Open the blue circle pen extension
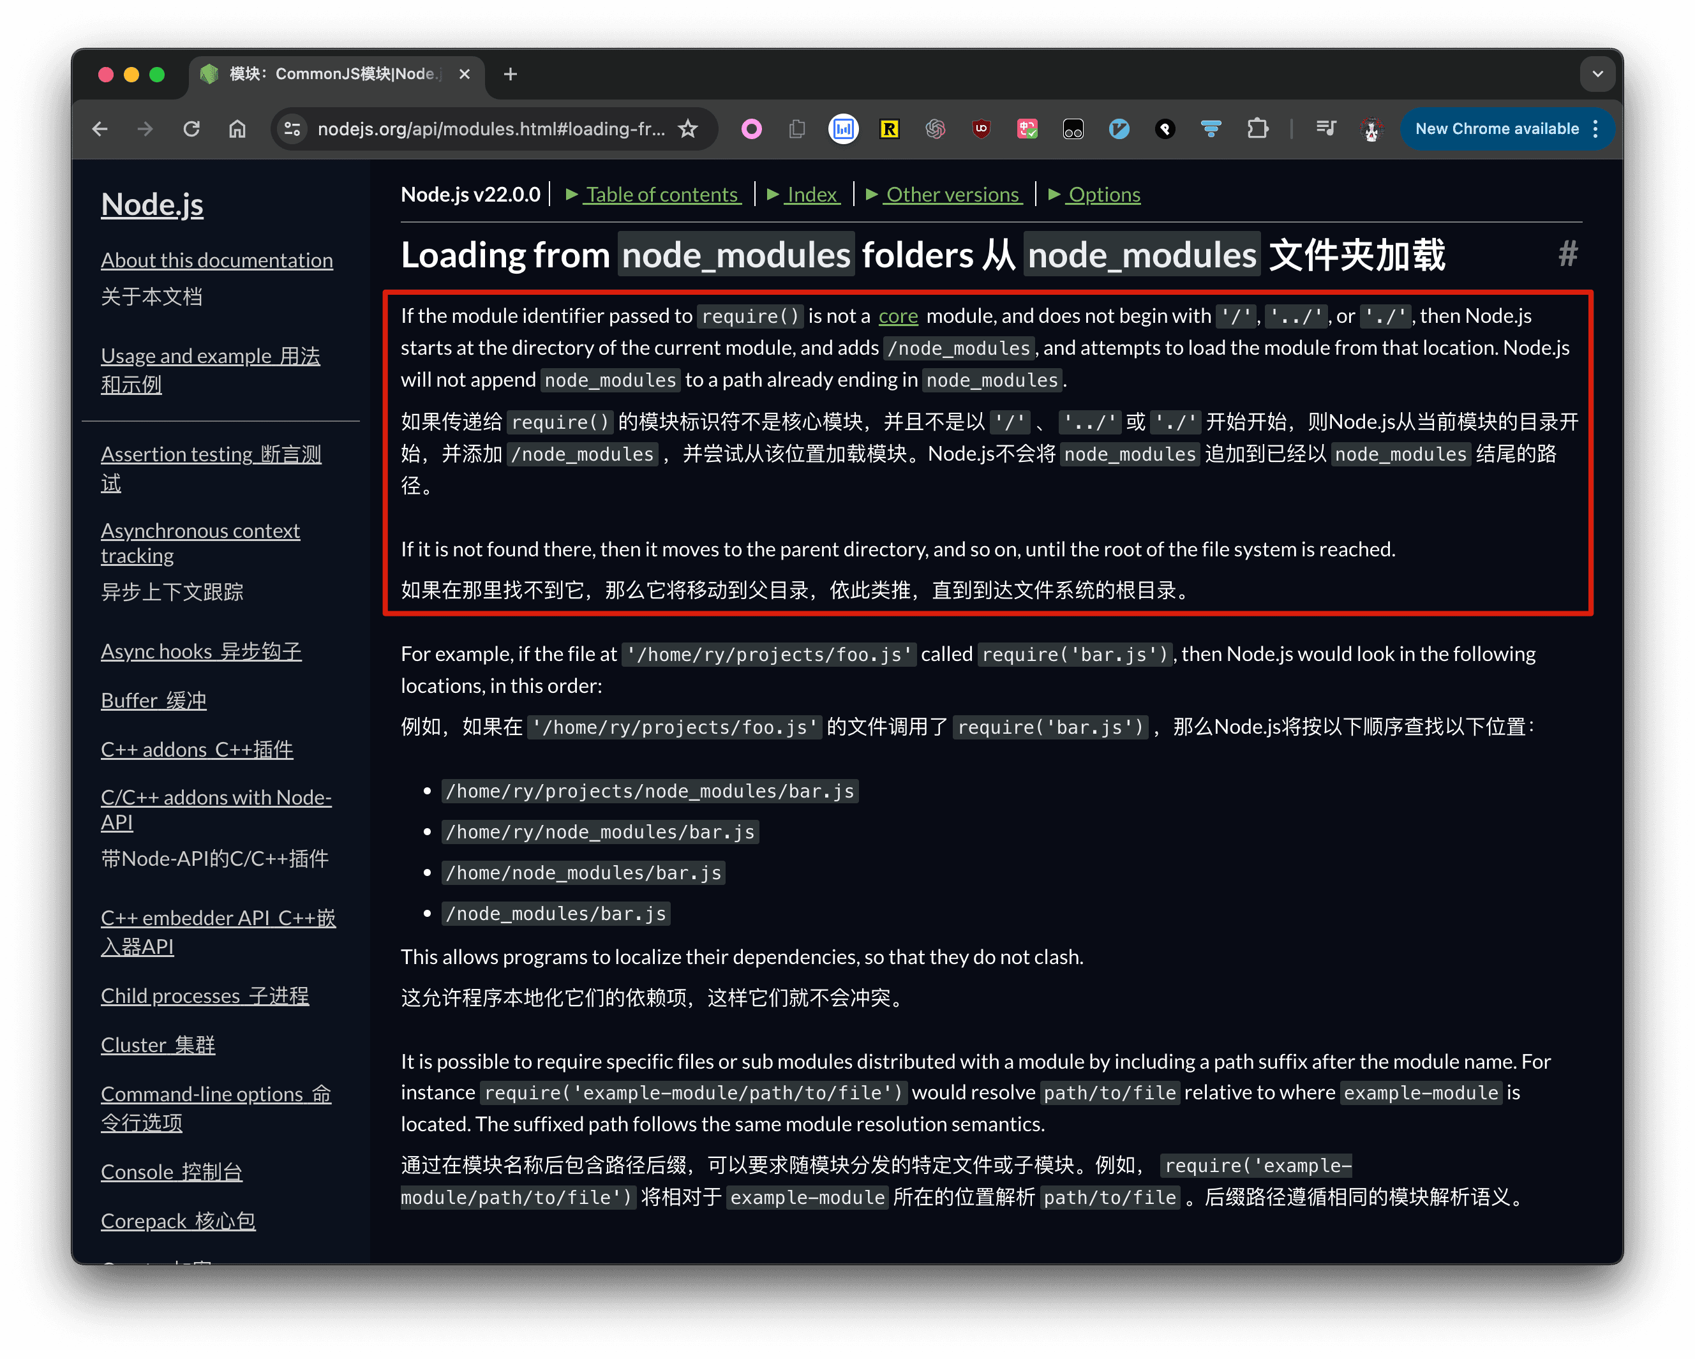1695x1359 pixels. [1119, 129]
